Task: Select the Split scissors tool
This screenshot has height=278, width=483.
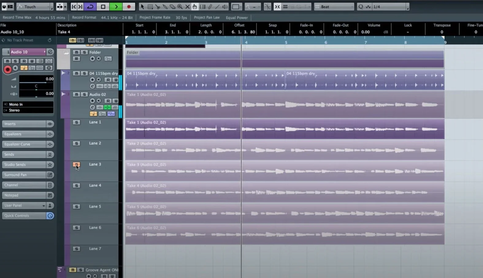Action: (x=157, y=6)
